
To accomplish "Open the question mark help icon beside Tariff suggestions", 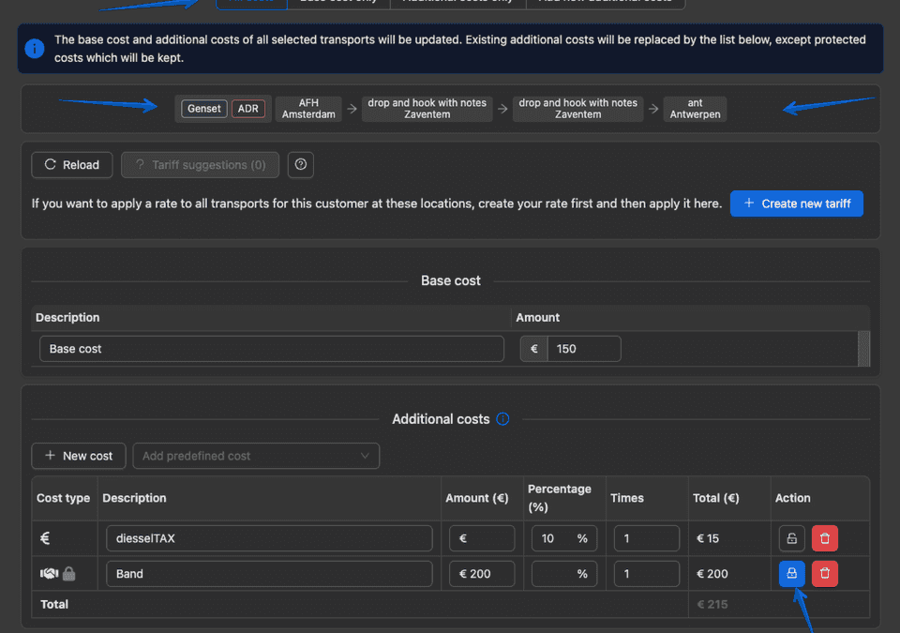I will [x=300, y=165].
